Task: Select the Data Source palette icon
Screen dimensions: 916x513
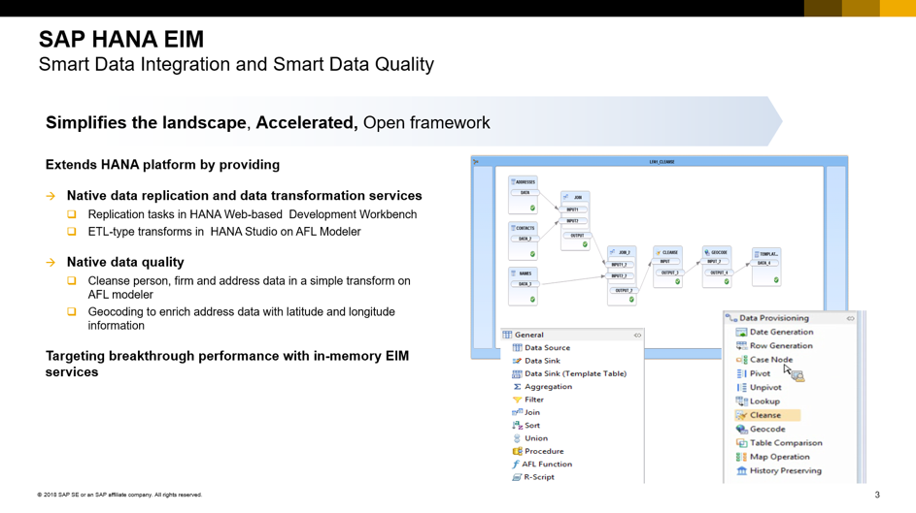Action: [517, 348]
